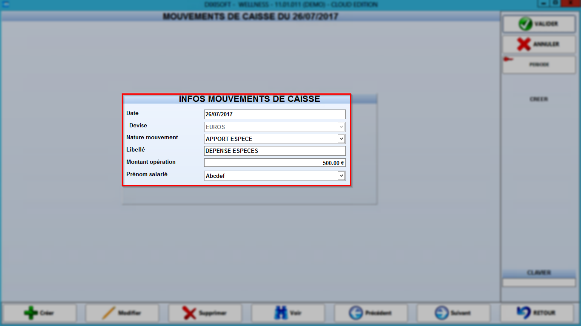Click the binoculars Voir icon

[x=281, y=313]
